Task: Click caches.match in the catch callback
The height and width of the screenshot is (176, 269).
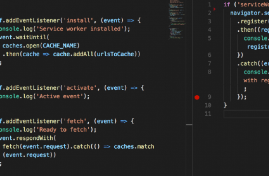Action: (134, 147)
